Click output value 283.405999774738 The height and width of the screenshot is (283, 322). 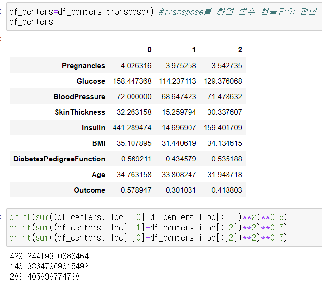click(x=45, y=277)
